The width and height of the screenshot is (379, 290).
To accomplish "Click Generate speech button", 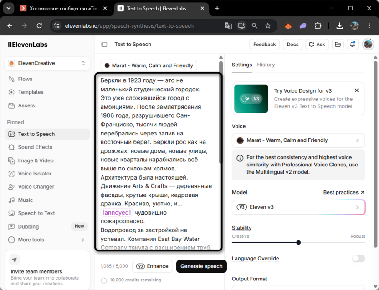I will coord(201,266).
